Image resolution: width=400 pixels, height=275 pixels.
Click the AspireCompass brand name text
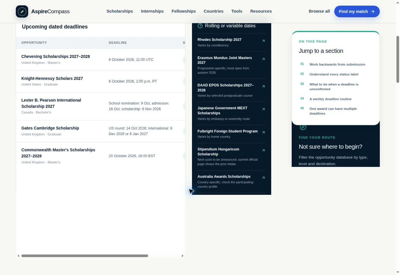pos(50,12)
